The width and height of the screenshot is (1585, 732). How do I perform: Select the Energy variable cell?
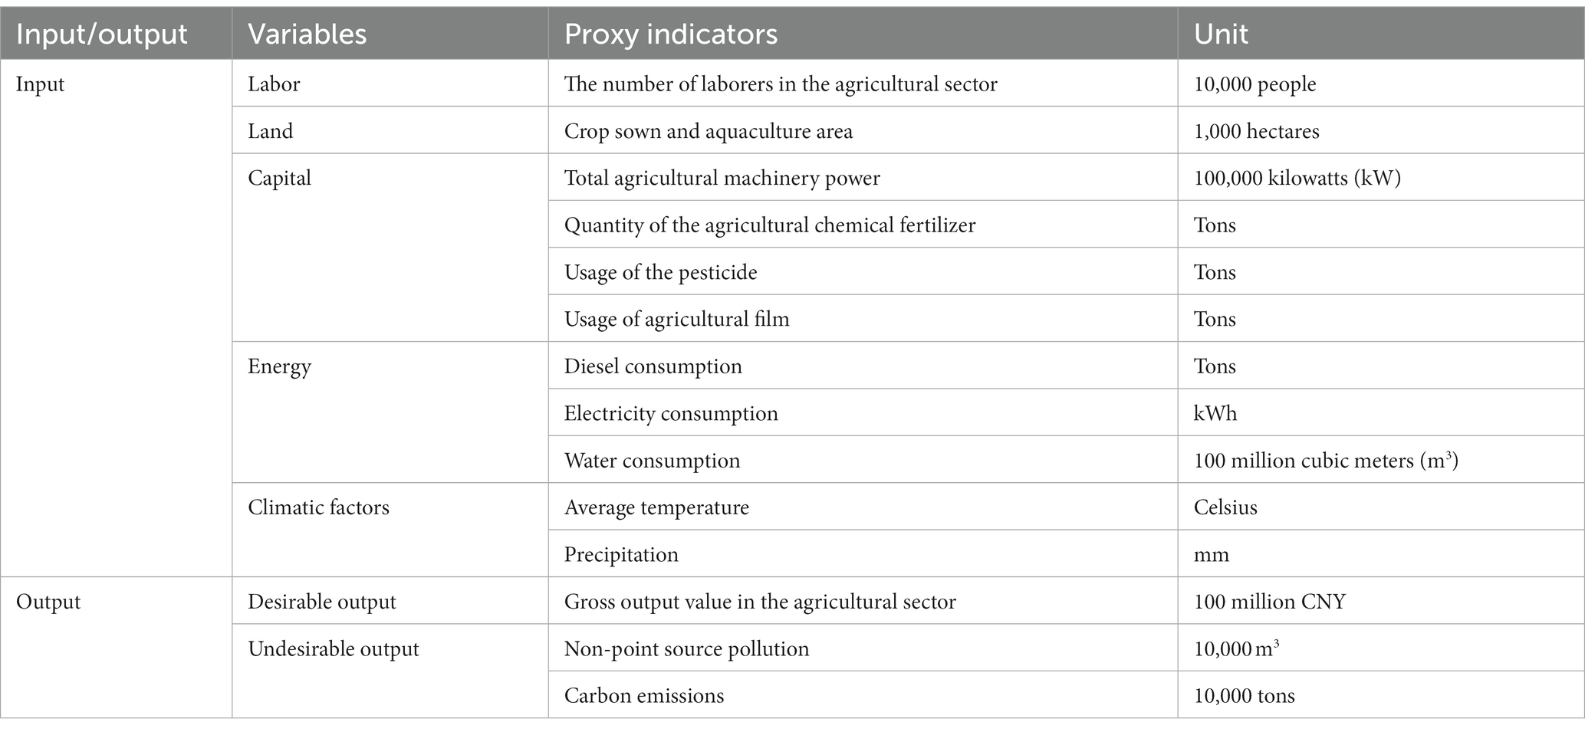pos(390,412)
